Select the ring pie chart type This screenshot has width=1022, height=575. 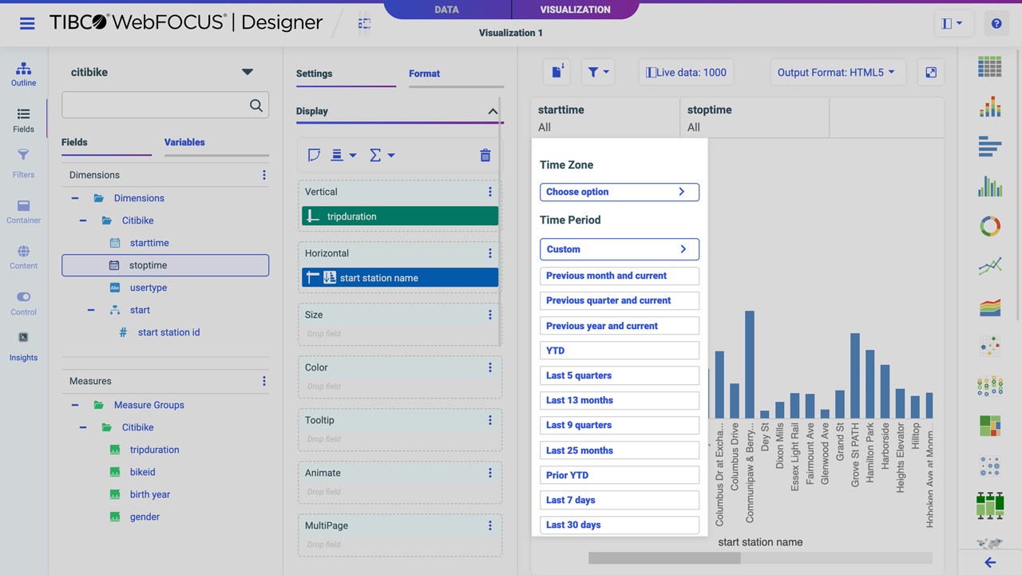click(x=989, y=226)
